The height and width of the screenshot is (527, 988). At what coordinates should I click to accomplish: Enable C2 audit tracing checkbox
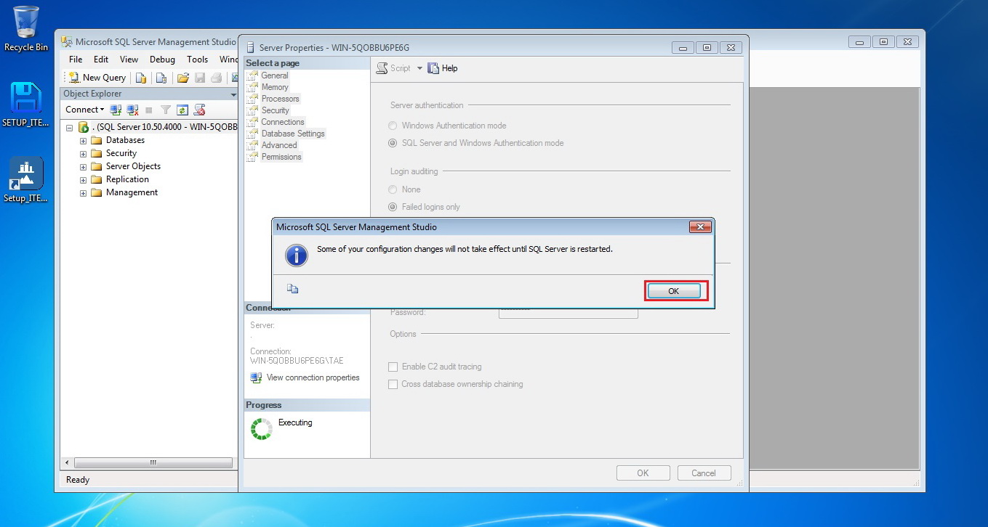[393, 367]
